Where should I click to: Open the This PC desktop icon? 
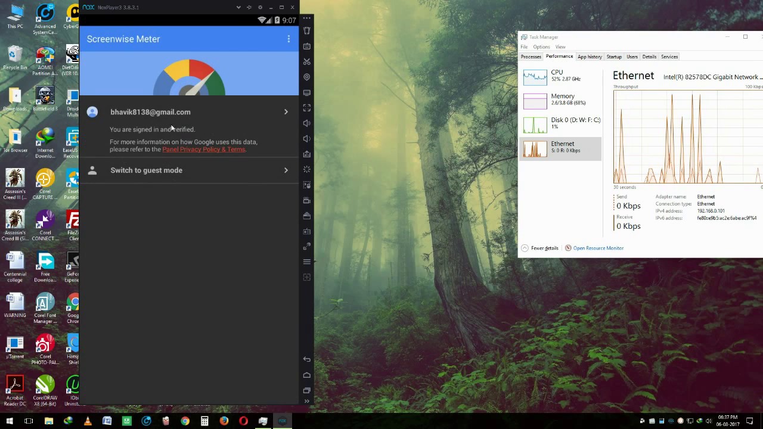click(15, 17)
